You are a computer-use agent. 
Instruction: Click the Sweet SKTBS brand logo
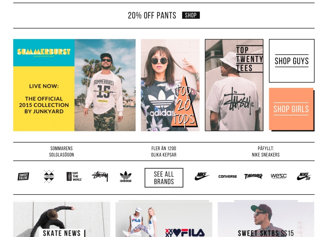tap(23, 176)
